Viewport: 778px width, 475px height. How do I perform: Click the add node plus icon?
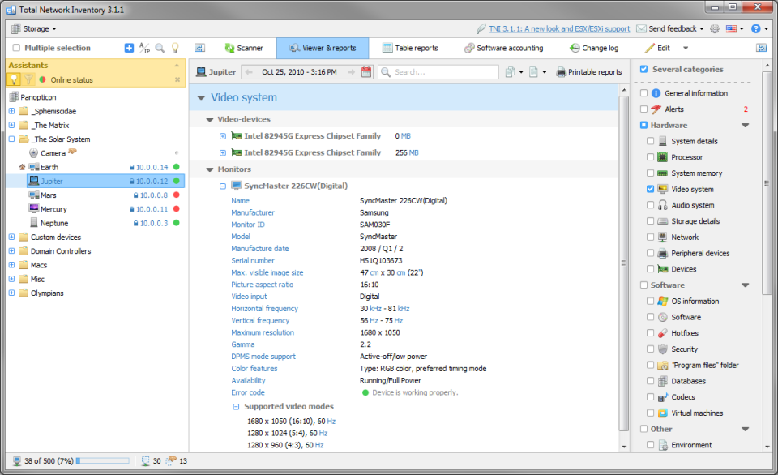(x=129, y=48)
